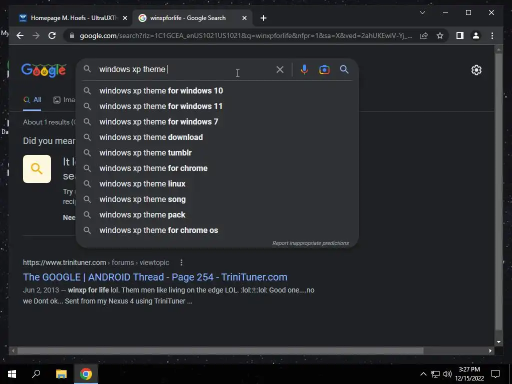Open volume control speaker icon

tap(447, 374)
